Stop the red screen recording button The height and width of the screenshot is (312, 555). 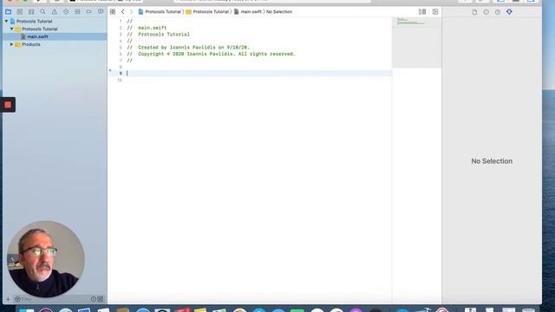(8, 105)
